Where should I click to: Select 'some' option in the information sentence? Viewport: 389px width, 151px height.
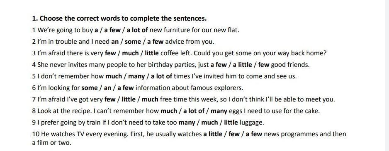click(x=90, y=88)
